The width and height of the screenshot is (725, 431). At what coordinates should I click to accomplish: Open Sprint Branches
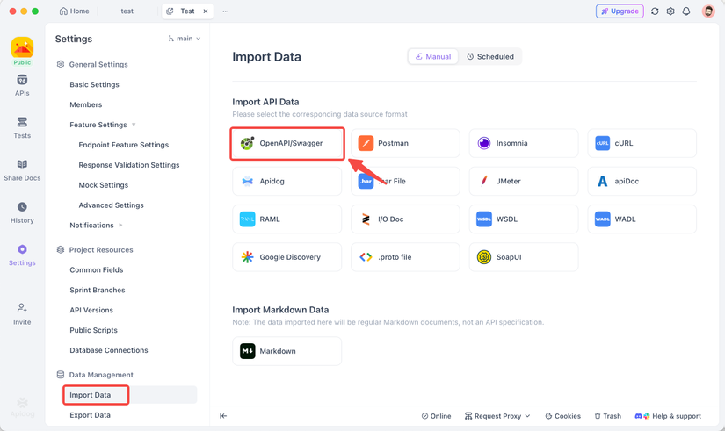(x=98, y=290)
